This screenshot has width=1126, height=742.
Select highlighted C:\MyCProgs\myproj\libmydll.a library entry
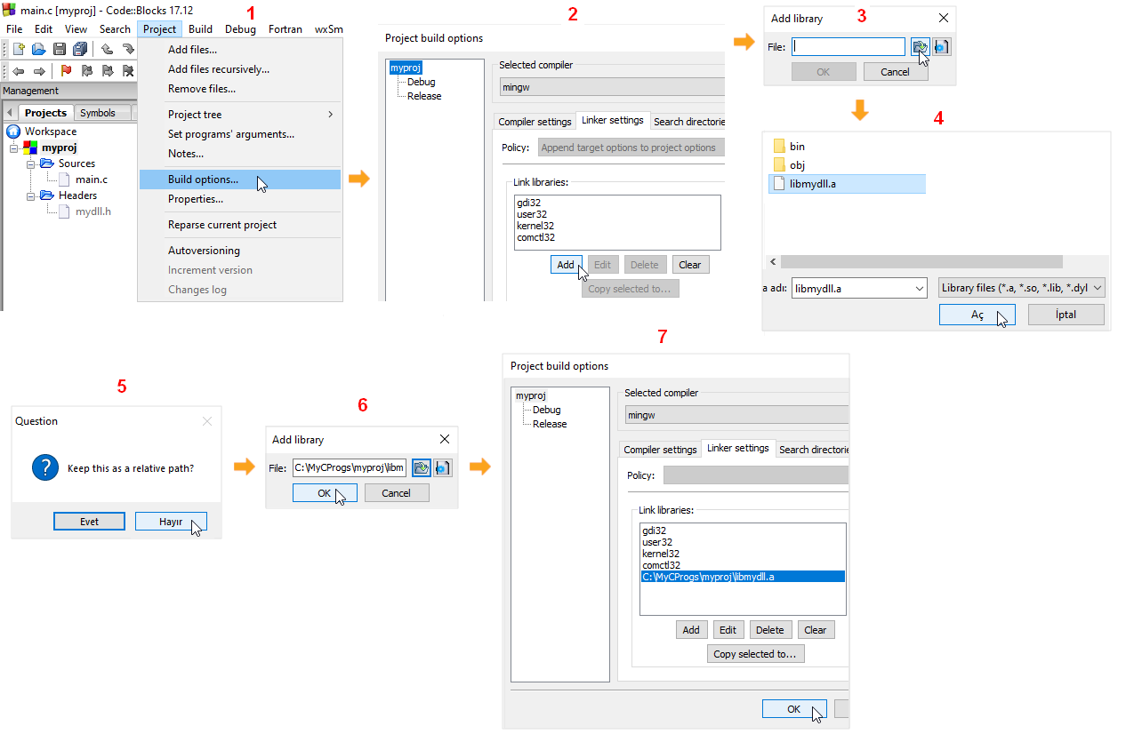[x=743, y=577]
